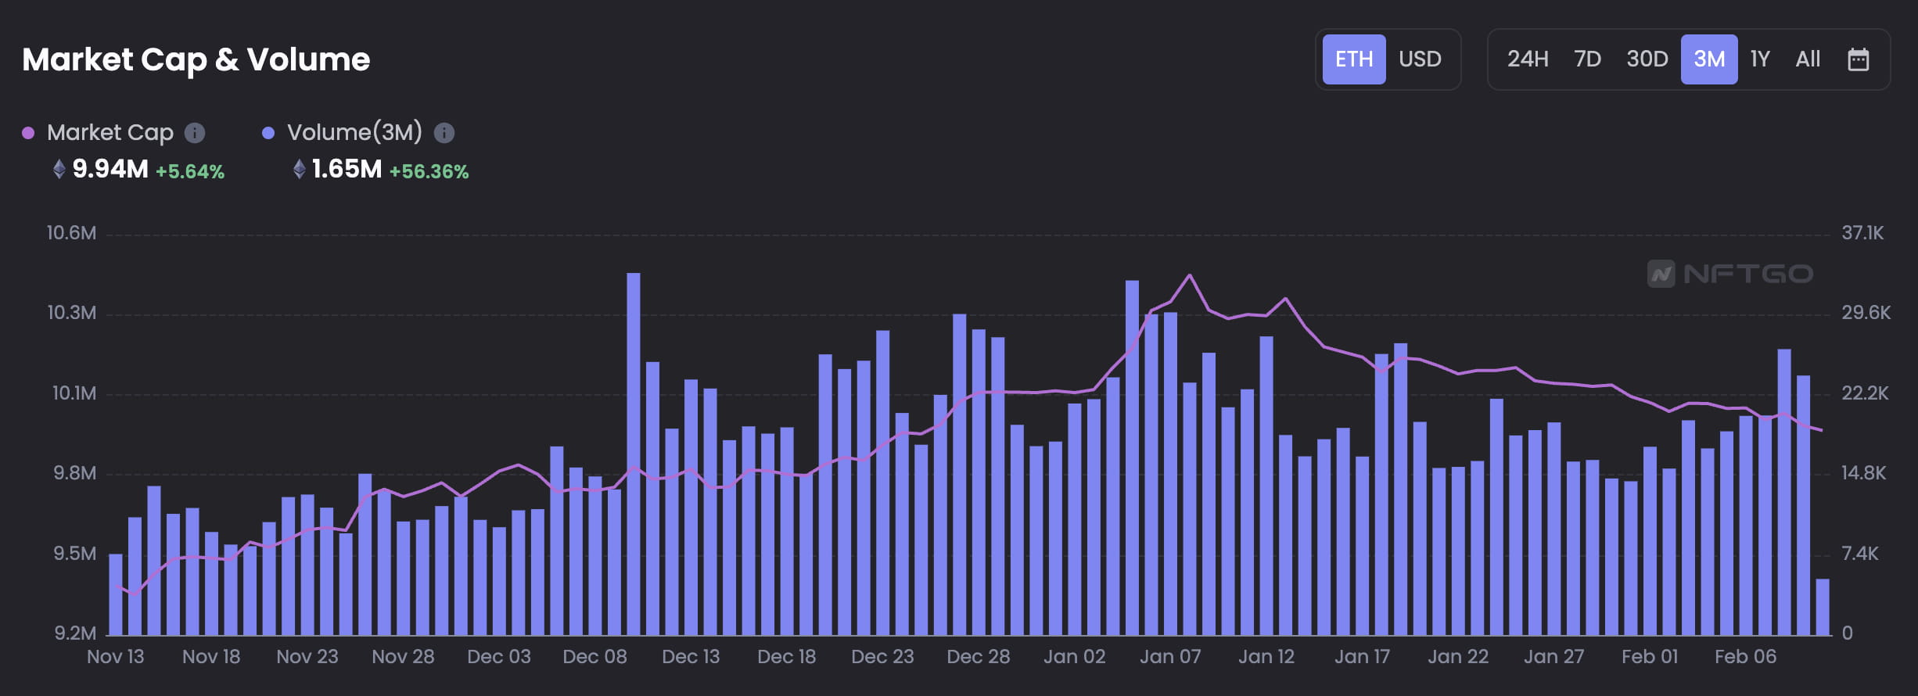Select the 24H time range

[x=1527, y=59]
